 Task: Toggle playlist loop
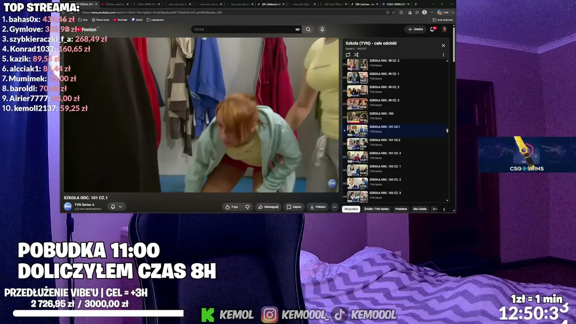coord(348,55)
